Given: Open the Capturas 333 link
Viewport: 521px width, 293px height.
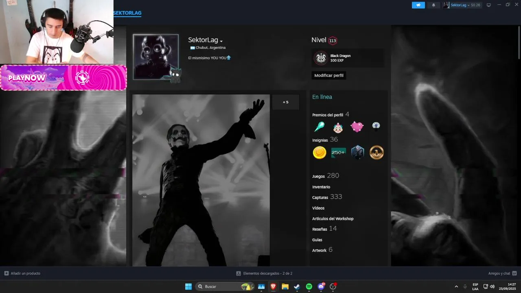Looking at the screenshot, I should point(327,197).
